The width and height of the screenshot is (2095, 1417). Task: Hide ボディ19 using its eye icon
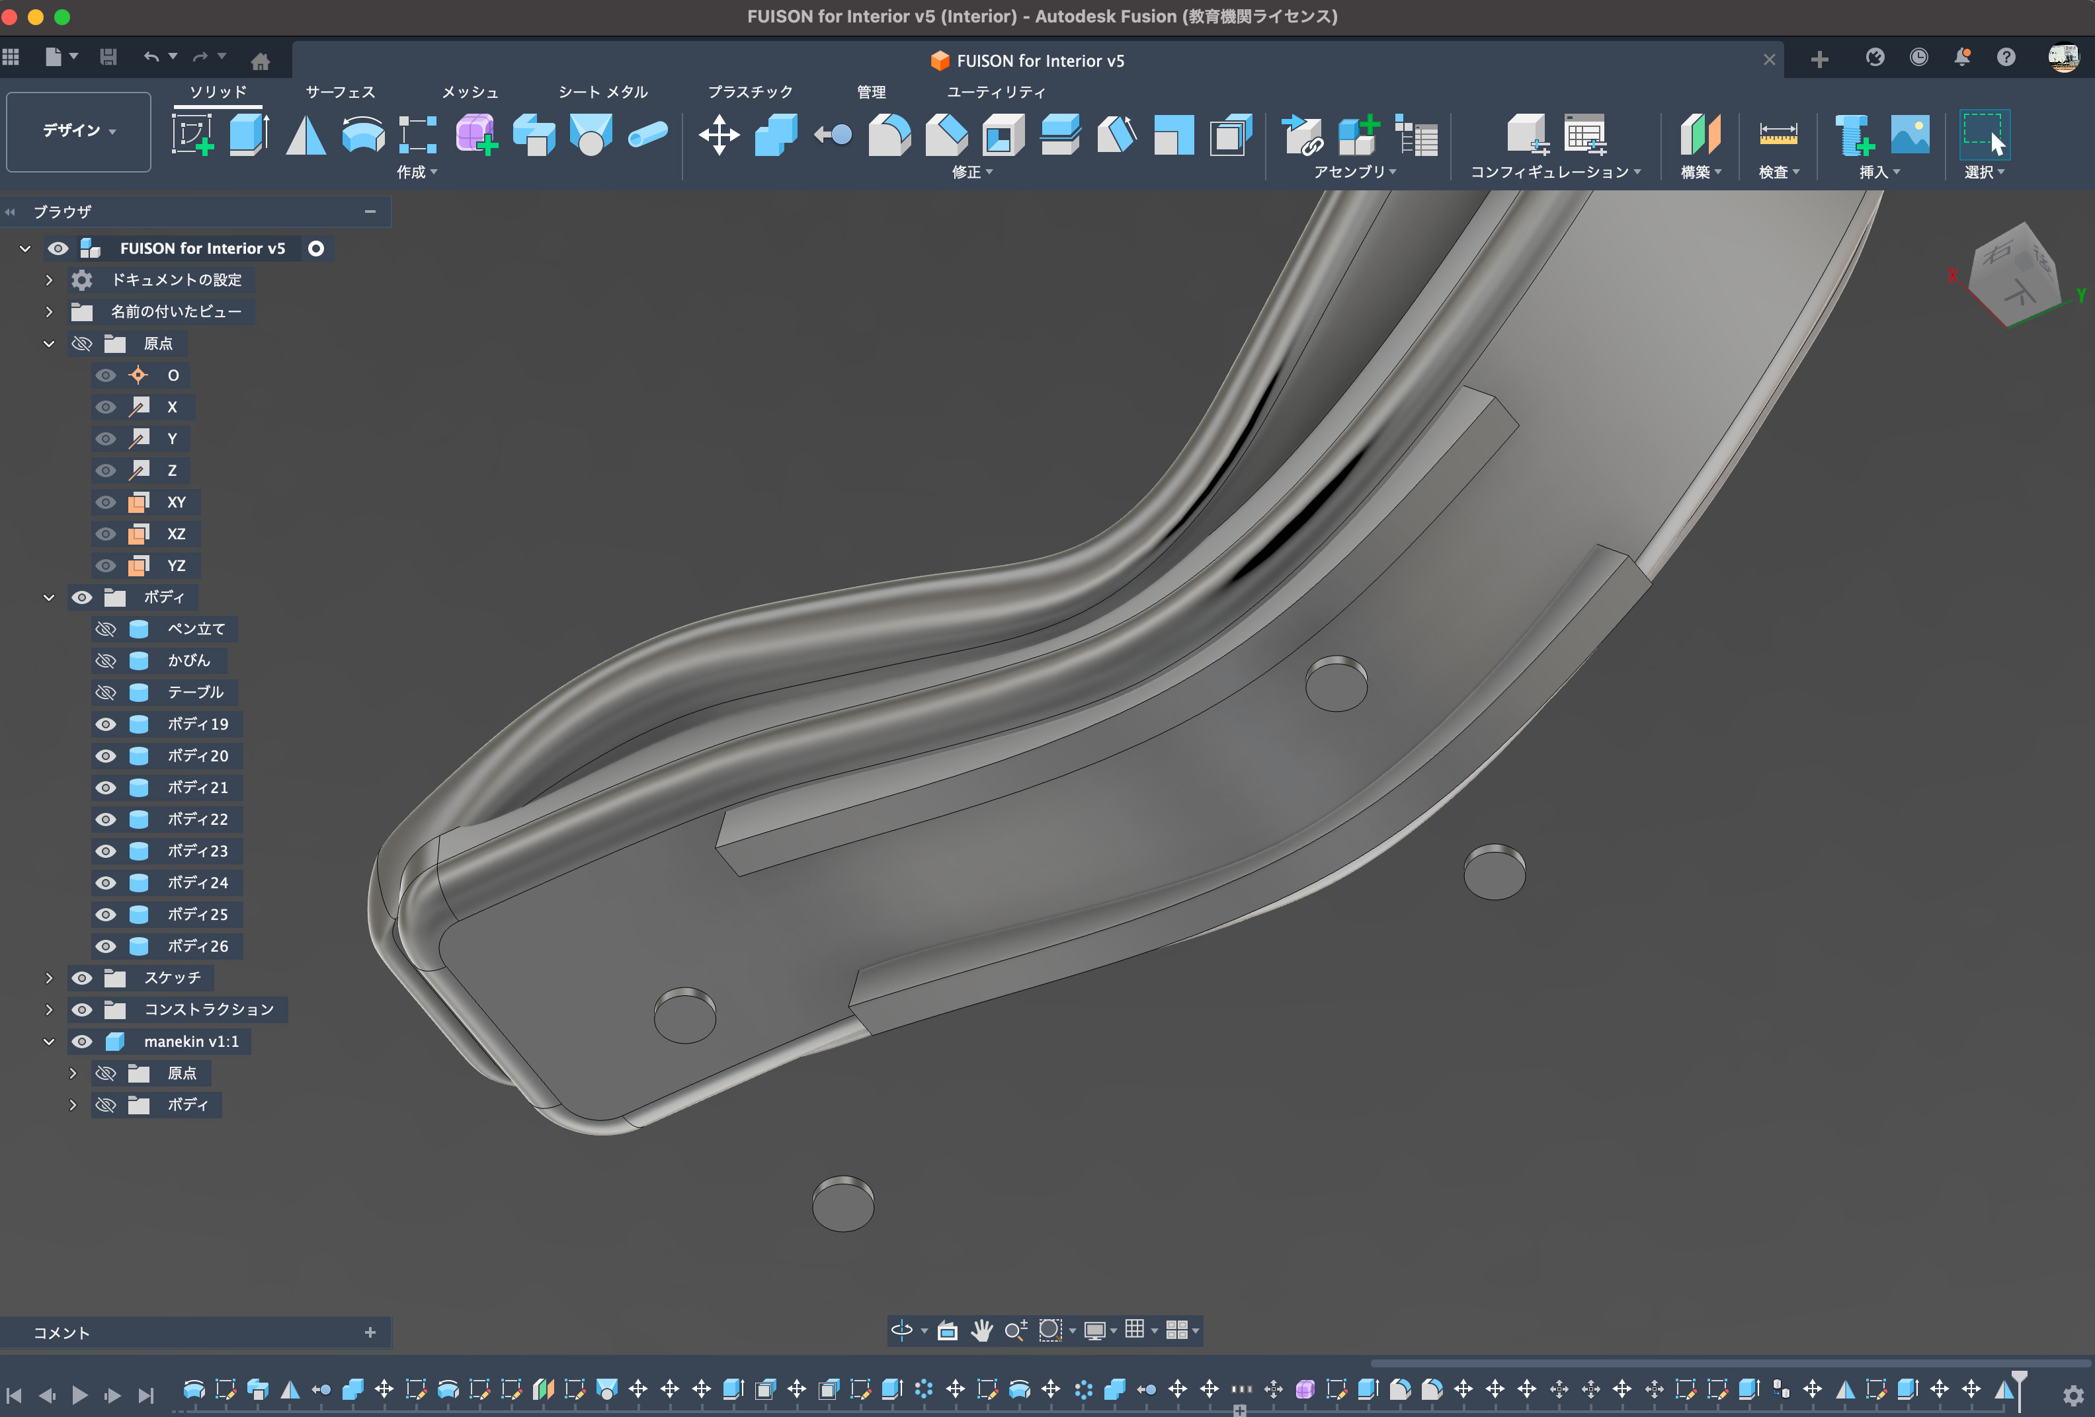click(105, 724)
